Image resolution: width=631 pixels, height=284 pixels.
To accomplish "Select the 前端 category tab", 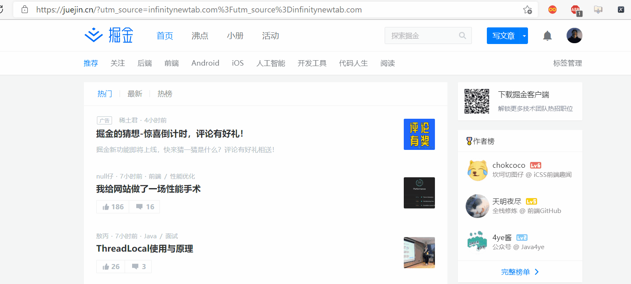I will tap(172, 63).
